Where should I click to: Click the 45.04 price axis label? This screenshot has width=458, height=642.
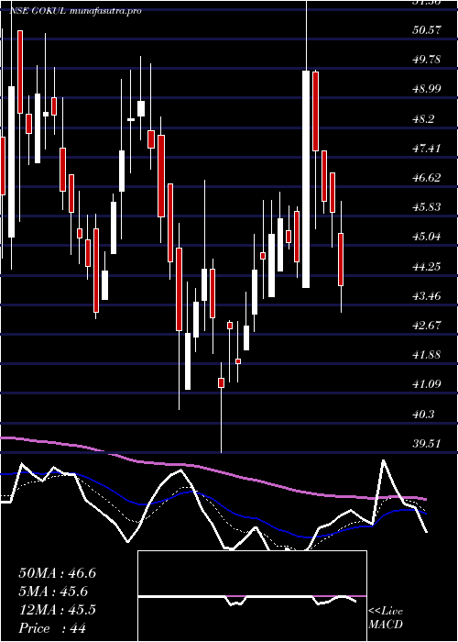[x=428, y=237]
